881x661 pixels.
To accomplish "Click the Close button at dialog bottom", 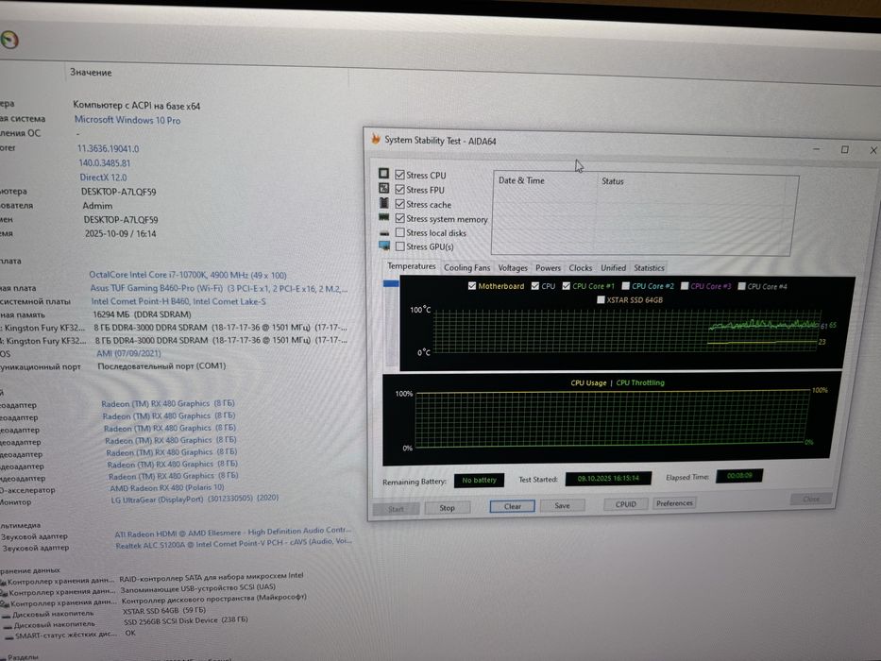I will (811, 500).
